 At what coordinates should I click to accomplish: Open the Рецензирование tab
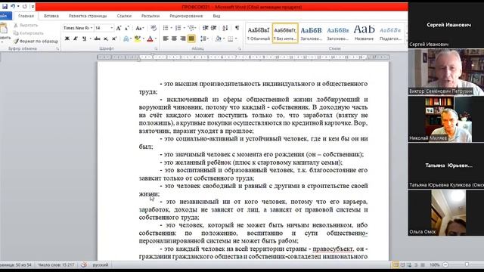[186, 16]
